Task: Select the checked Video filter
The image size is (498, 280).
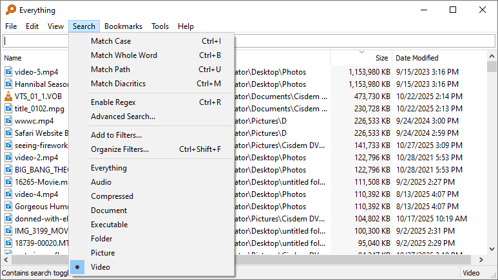Action: 152,267
